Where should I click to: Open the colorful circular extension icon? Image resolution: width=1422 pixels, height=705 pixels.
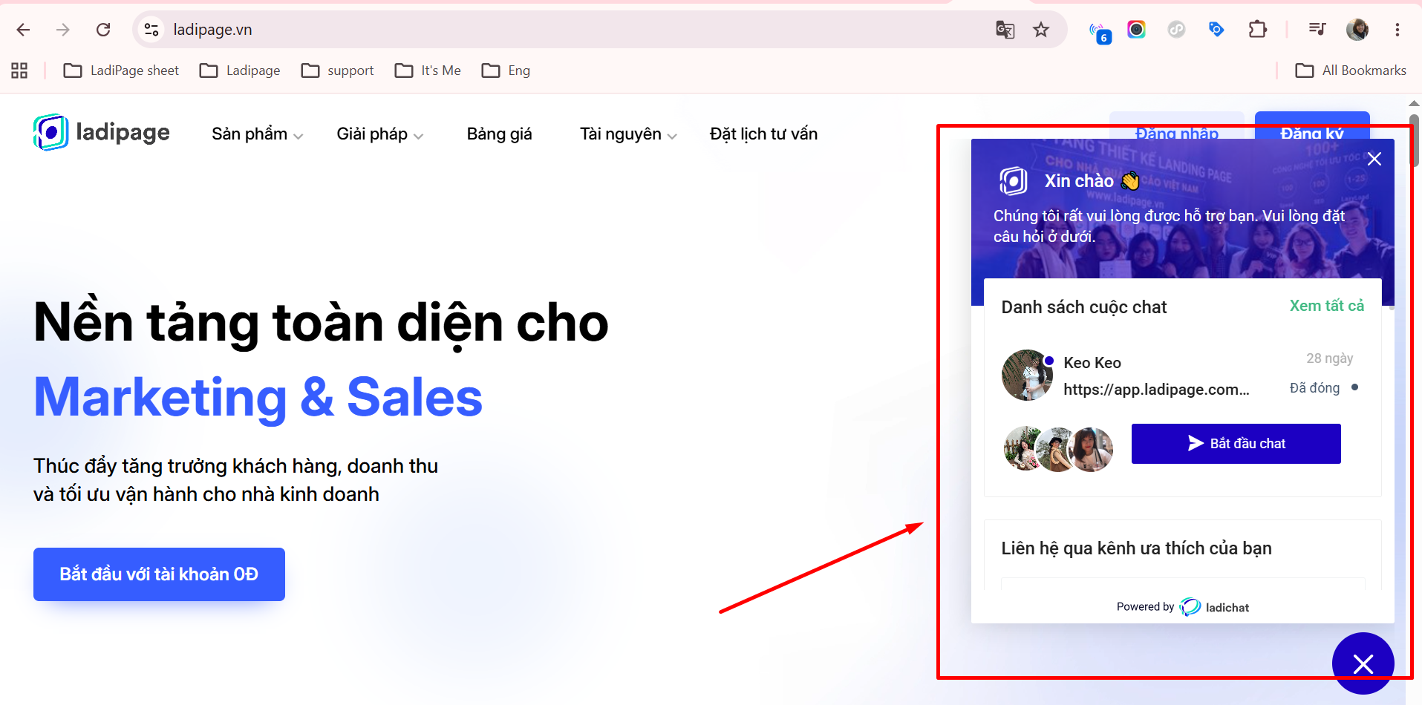pos(1136,30)
